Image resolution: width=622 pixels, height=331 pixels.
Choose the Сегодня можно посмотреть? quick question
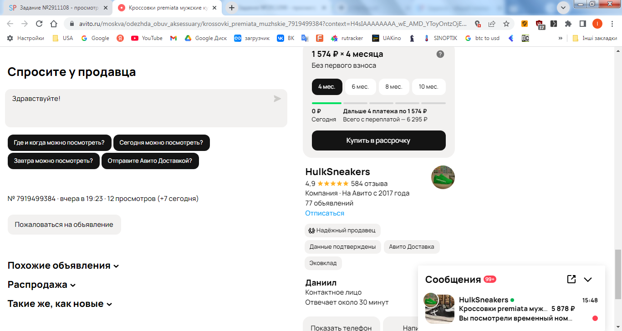162,142
